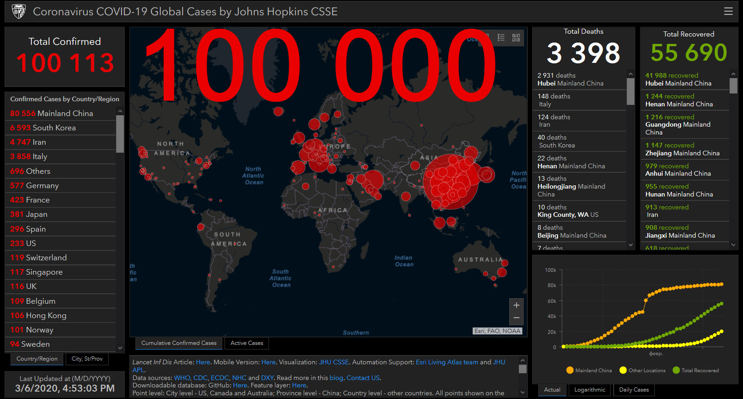
Task: Toggle the Total Recovered green legend dot
Action: point(676,370)
